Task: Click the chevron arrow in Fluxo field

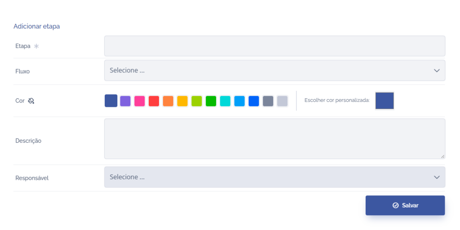Action: (437, 71)
